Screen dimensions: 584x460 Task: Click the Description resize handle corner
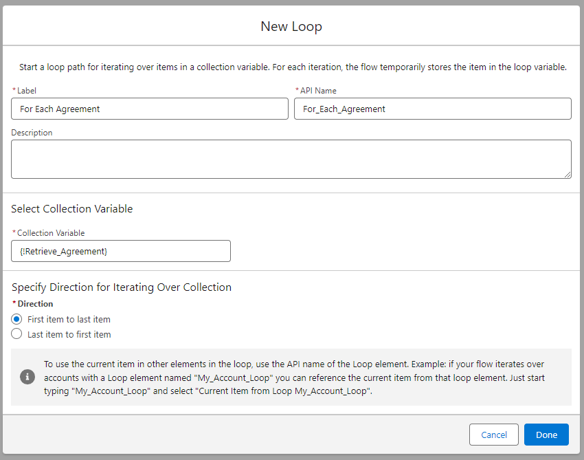[x=568, y=175]
